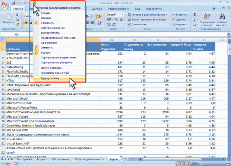Switch to Рецензирование ribbon tab
This screenshot has height=166, width=231.
(118, 9)
